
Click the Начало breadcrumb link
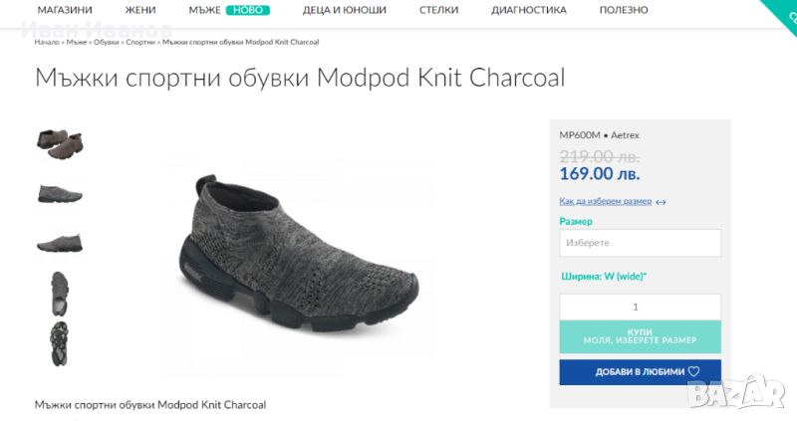pos(47,43)
